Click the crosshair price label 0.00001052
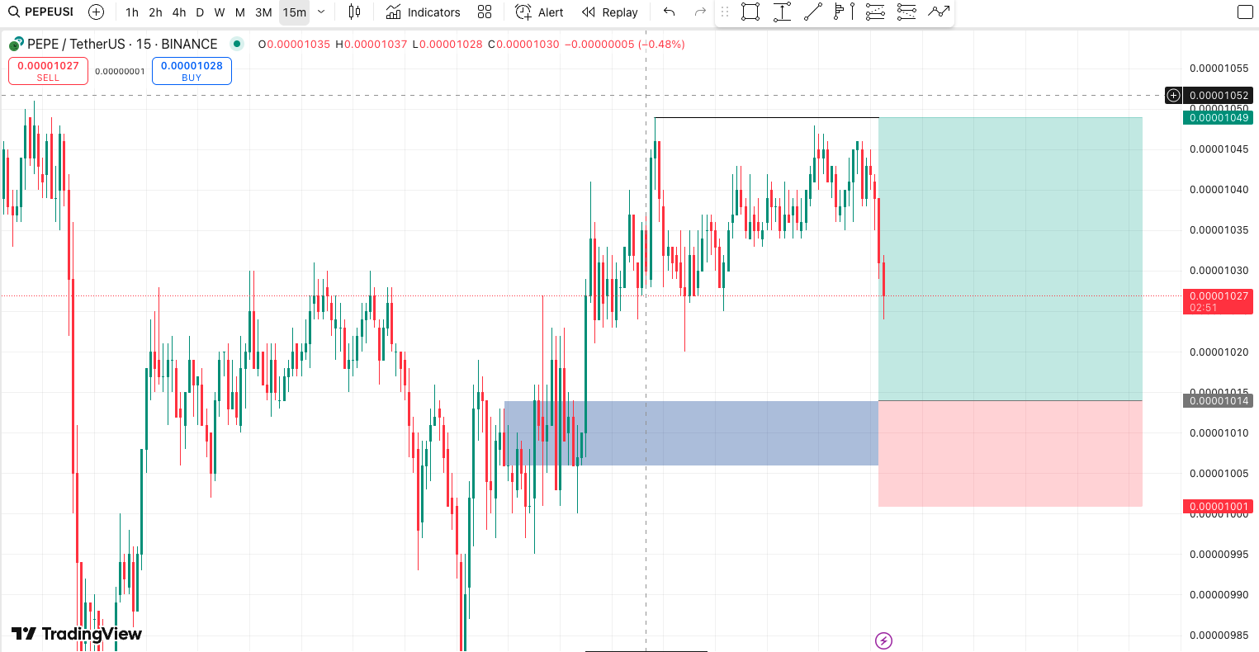1259x652 pixels. 1219,96
